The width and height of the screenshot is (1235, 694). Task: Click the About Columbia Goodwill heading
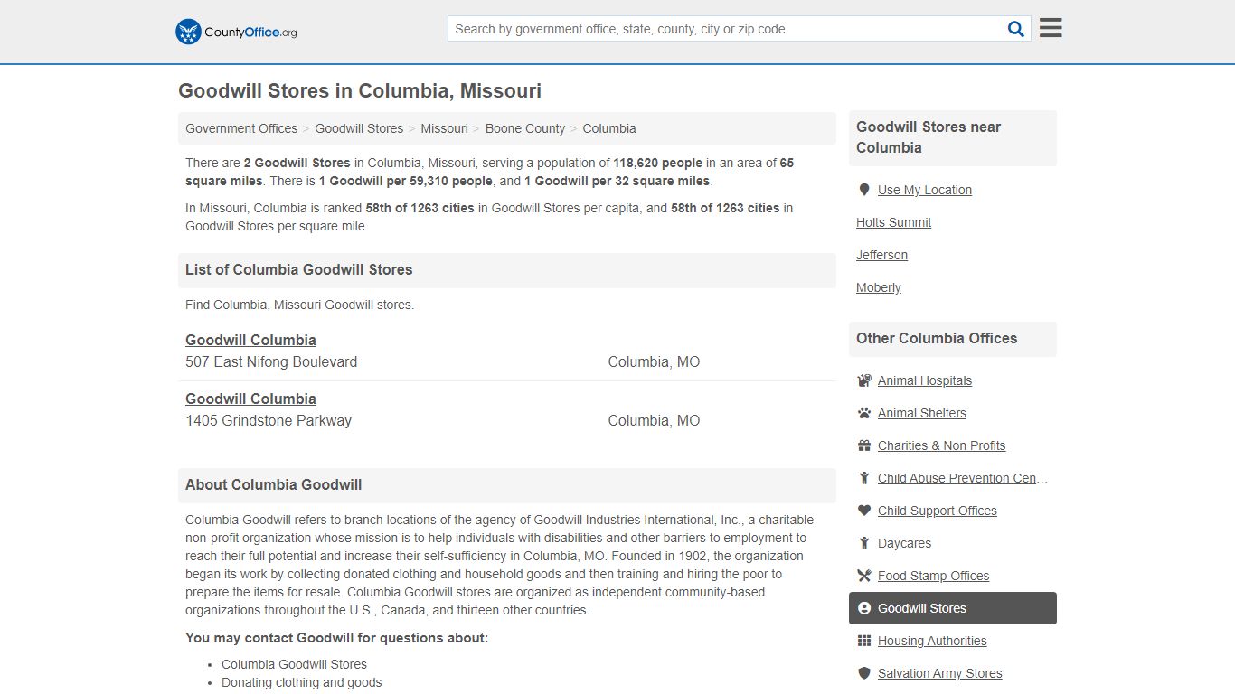click(273, 484)
